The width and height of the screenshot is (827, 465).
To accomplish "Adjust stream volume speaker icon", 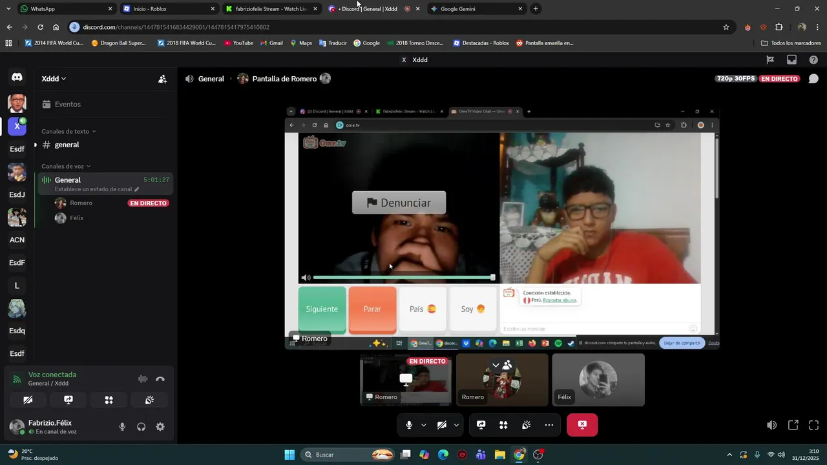I will pyautogui.click(x=771, y=425).
